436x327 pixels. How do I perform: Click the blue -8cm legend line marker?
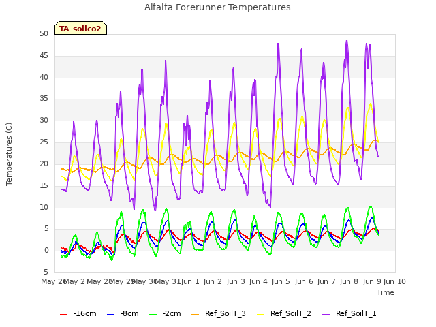coord(110,315)
